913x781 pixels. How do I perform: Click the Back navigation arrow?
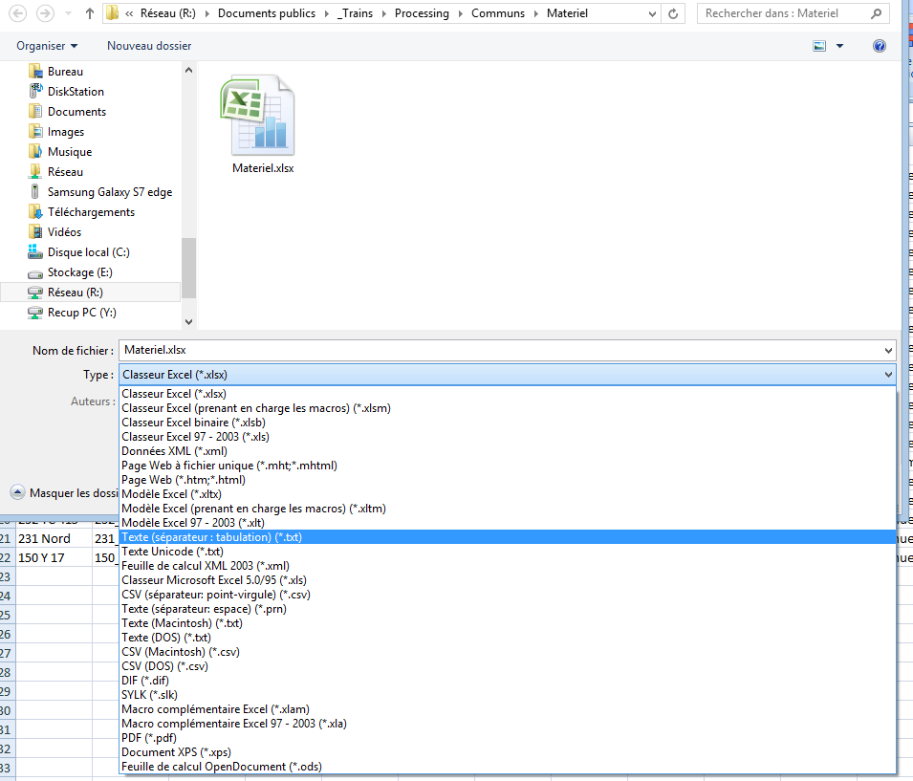click(x=18, y=13)
